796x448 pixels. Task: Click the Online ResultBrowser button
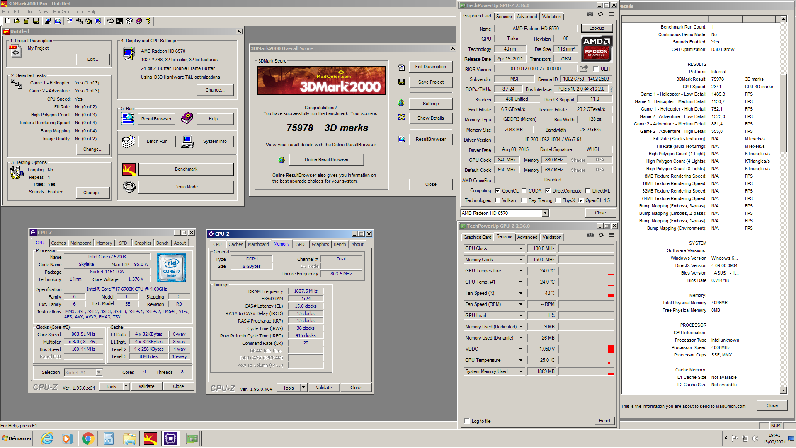click(x=327, y=160)
